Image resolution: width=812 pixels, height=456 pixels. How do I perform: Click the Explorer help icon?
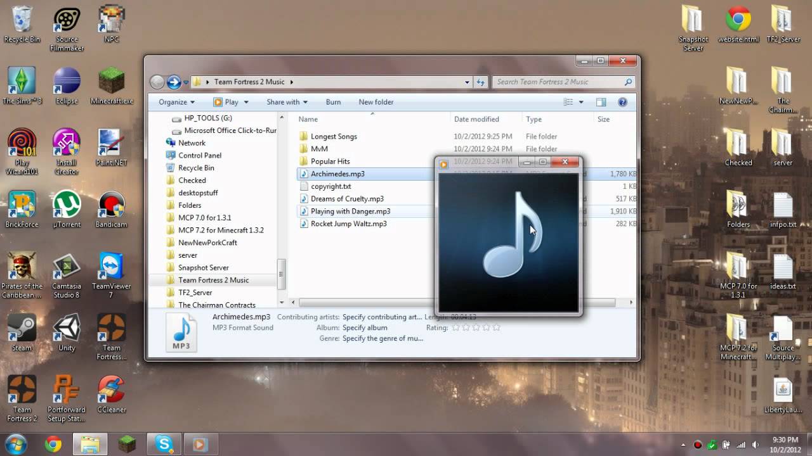pyautogui.click(x=622, y=102)
